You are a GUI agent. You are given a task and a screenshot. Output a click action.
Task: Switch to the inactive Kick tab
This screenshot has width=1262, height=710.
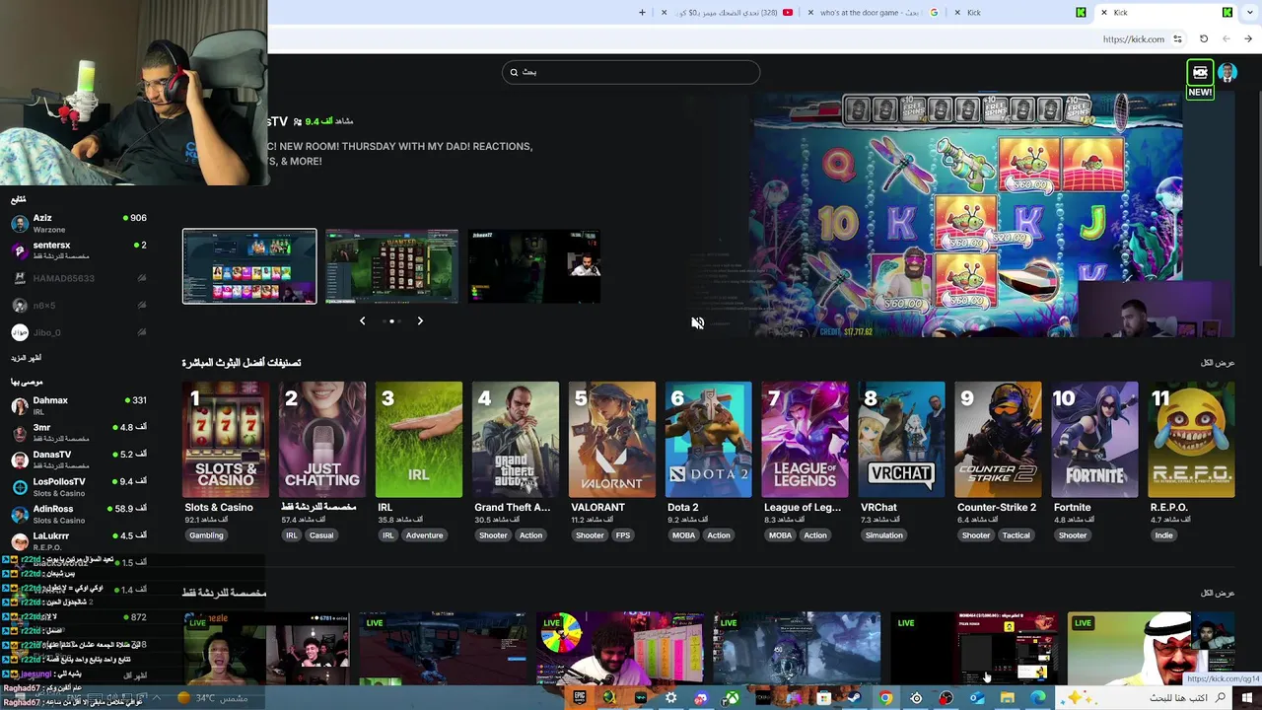[x=1020, y=13]
